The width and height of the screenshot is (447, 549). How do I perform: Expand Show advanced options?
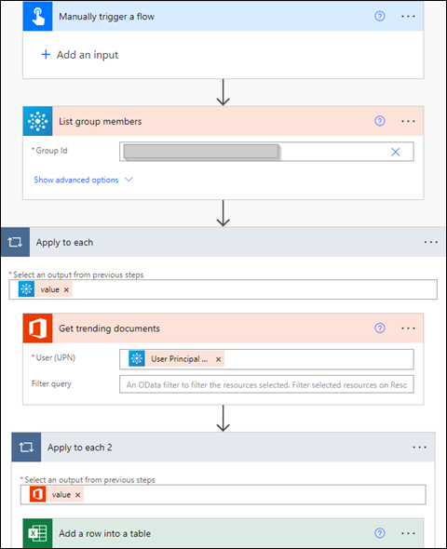click(x=84, y=180)
